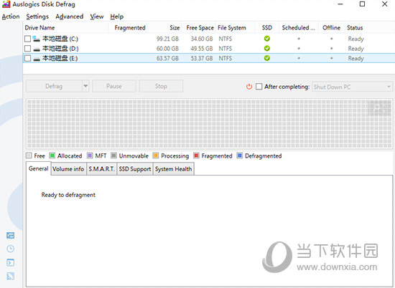
Task: Click the 53.37 GB free space value
Action: point(202,58)
